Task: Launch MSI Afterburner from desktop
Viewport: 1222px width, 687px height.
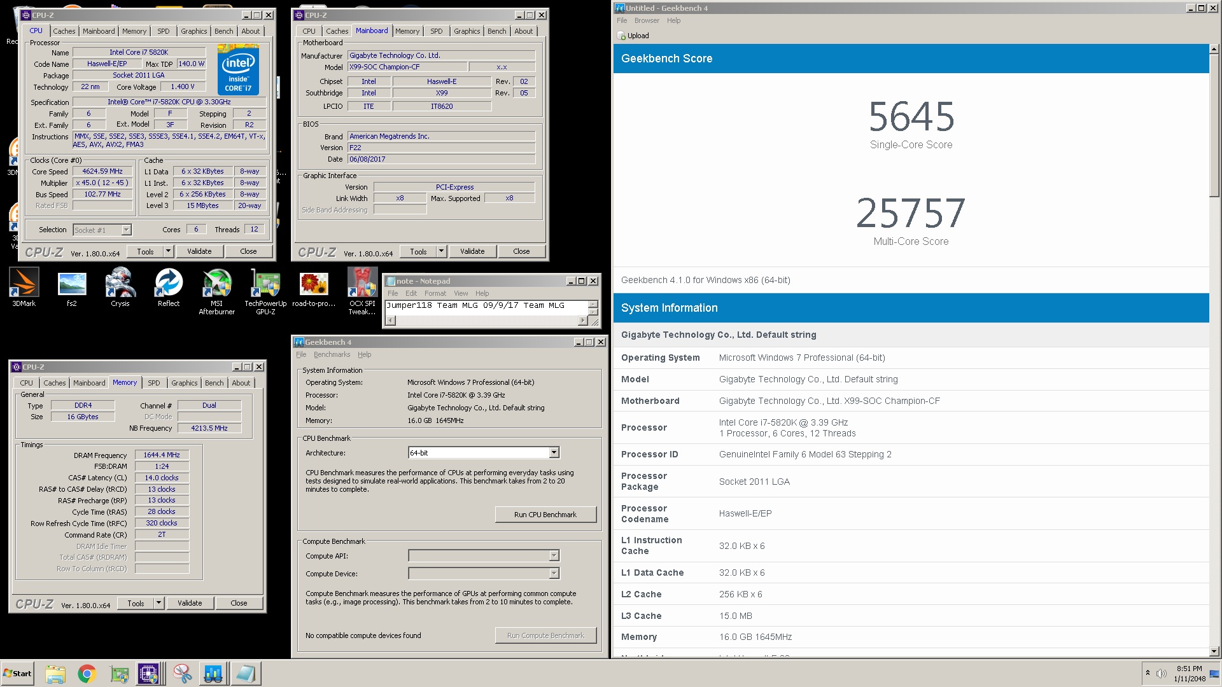Action: (217, 291)
